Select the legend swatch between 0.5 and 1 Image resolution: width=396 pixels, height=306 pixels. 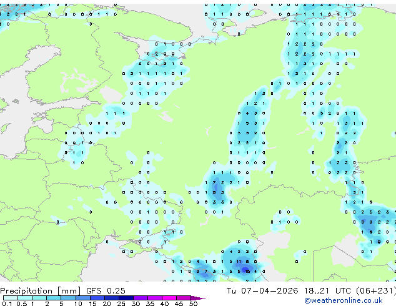(25, 298)
